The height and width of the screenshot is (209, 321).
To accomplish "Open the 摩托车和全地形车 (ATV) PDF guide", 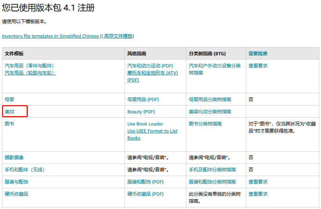I will (x=153, y=76).
